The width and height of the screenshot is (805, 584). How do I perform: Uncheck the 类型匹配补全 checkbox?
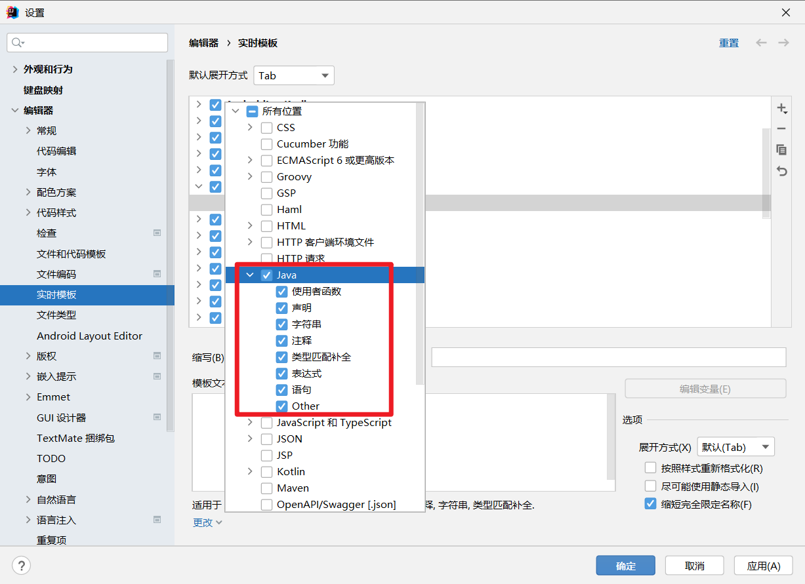(x=281, y=357)
